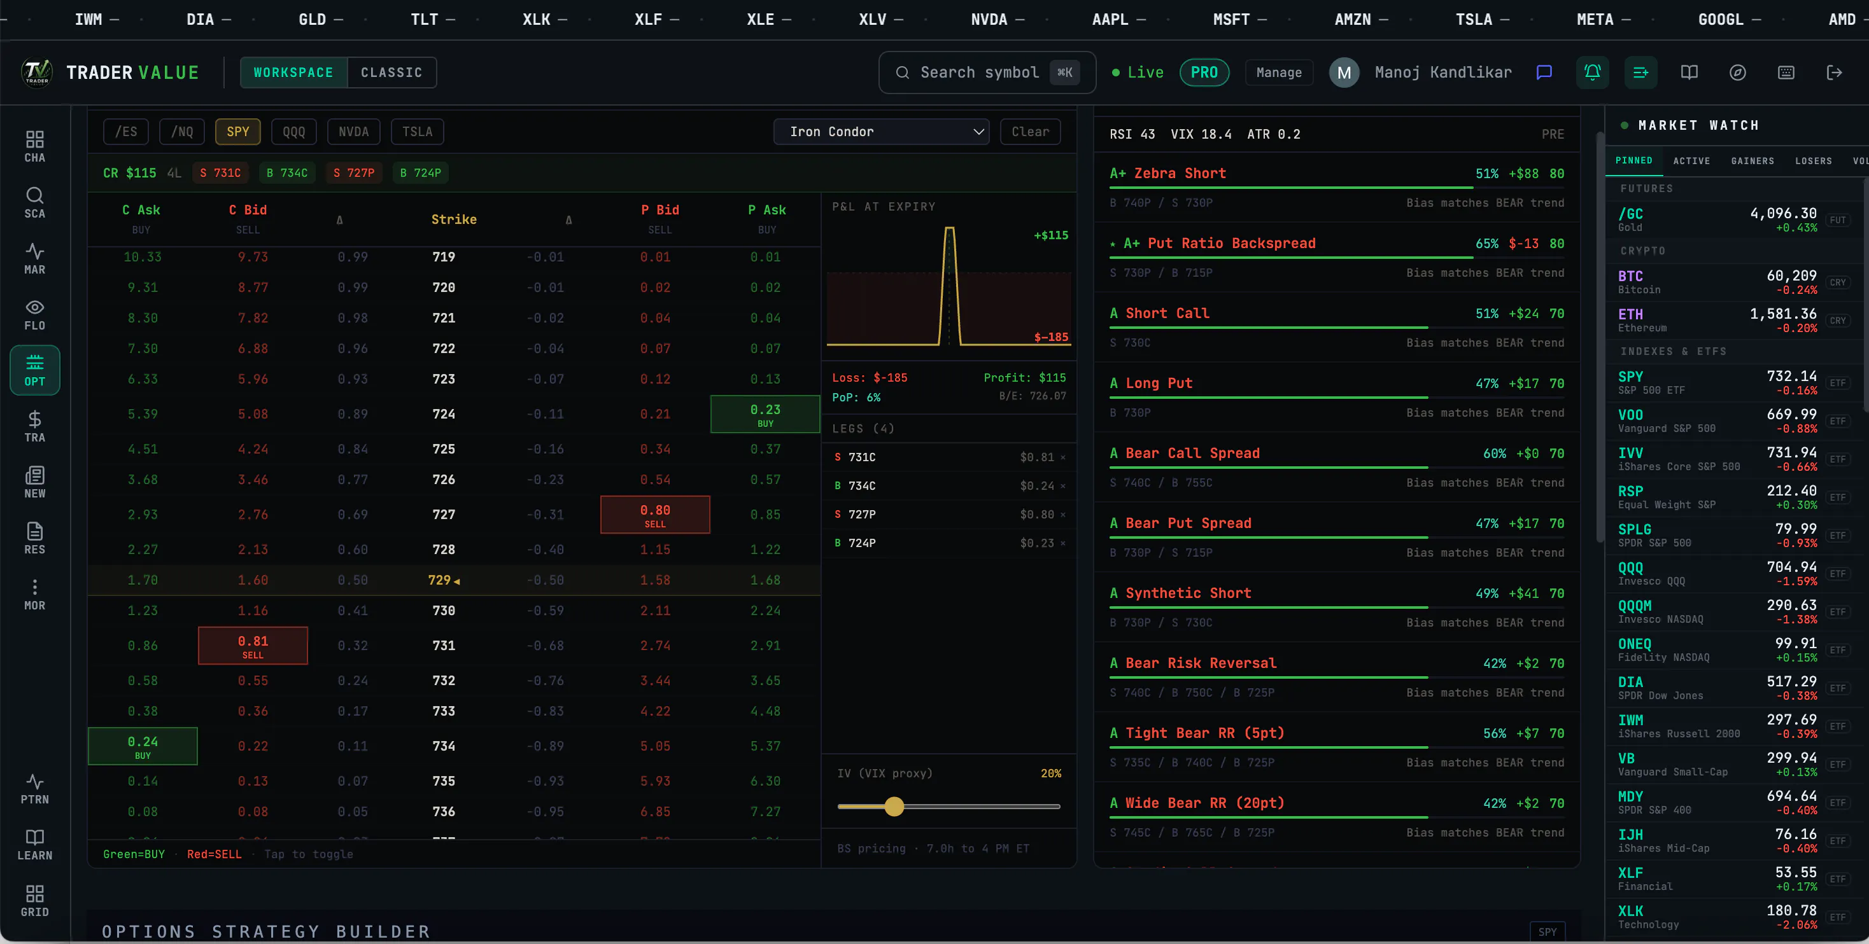Adjust the IV (VIX proxy) slider handle
The image size is (1869, 944).
[894, 806]
